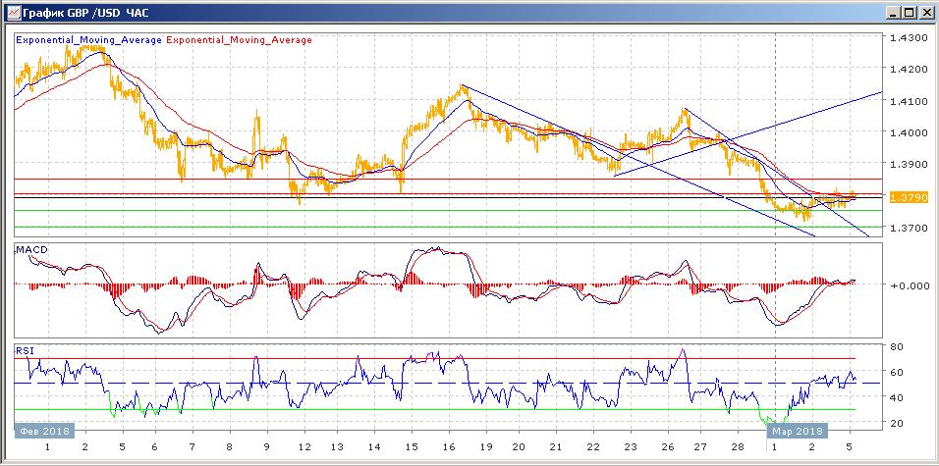Click the blue Exponential_Moving_Average legend label

(88, 40)
